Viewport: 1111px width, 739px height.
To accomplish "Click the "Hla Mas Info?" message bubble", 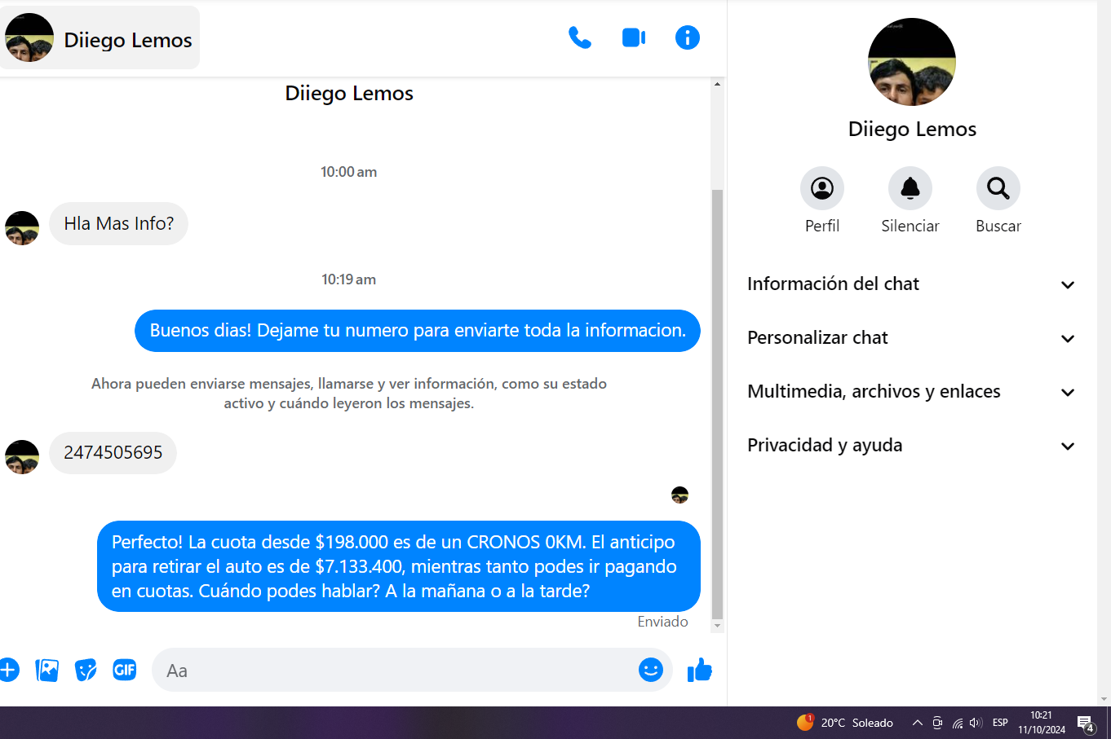I will pos(119,223).
